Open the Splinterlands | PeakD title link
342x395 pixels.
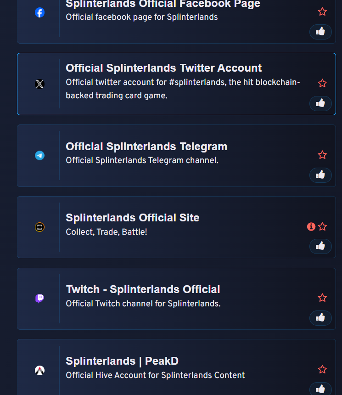[x=122, y=361]
